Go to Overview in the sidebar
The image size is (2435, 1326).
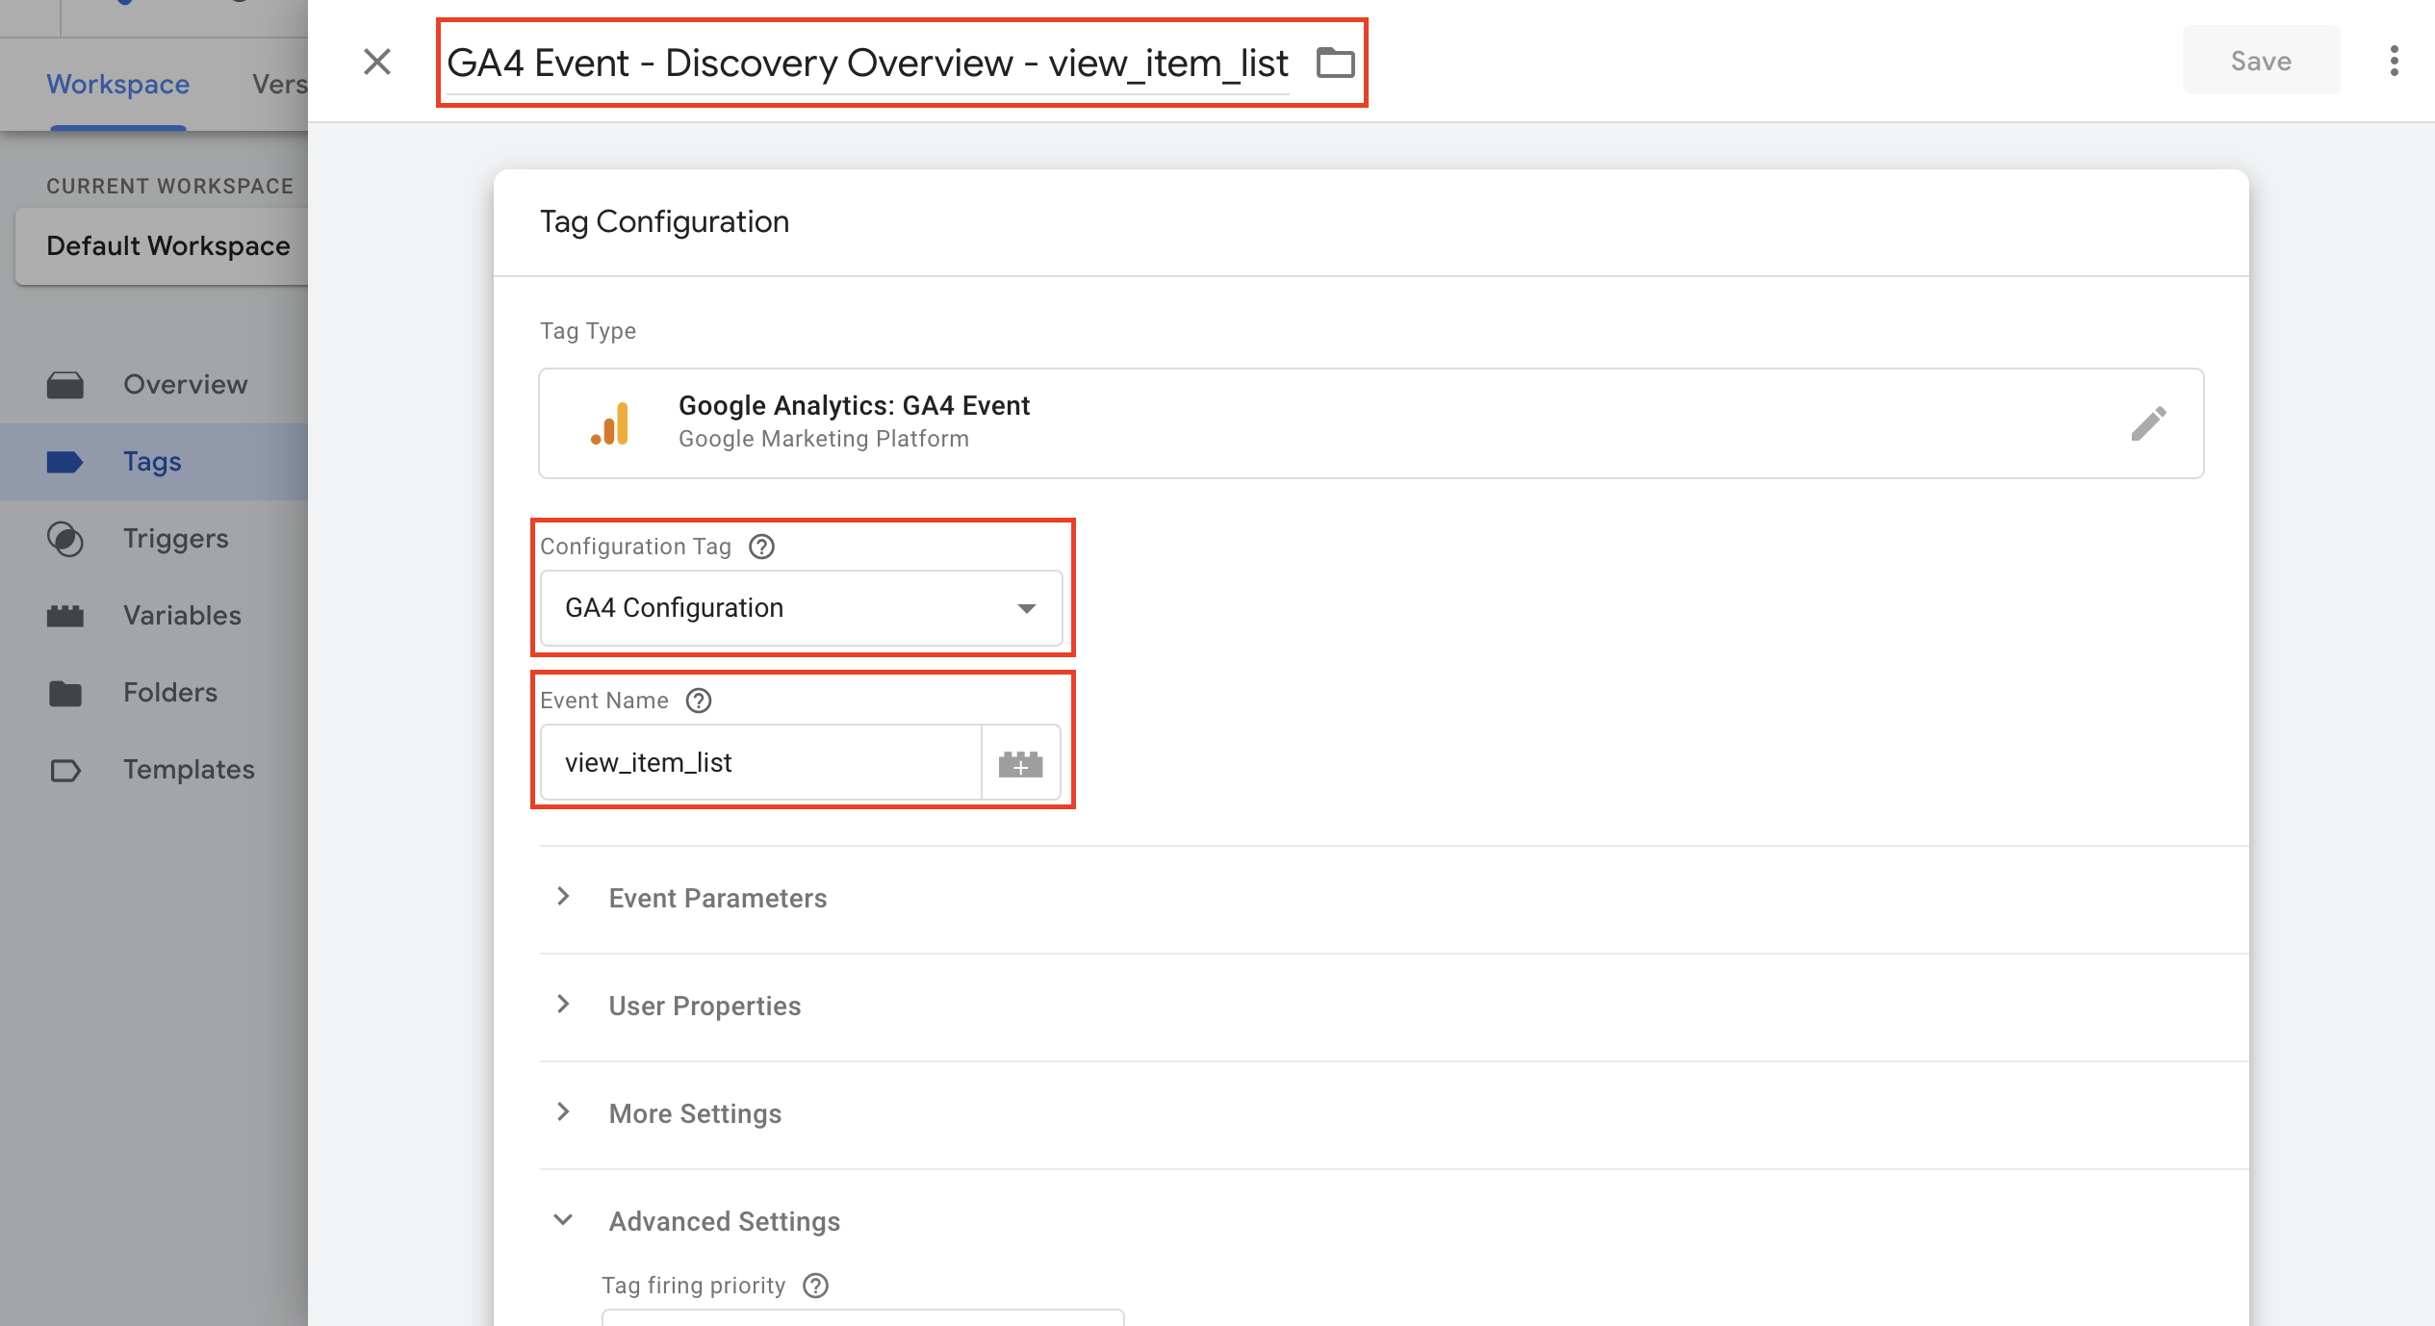(x=154, y=385)
